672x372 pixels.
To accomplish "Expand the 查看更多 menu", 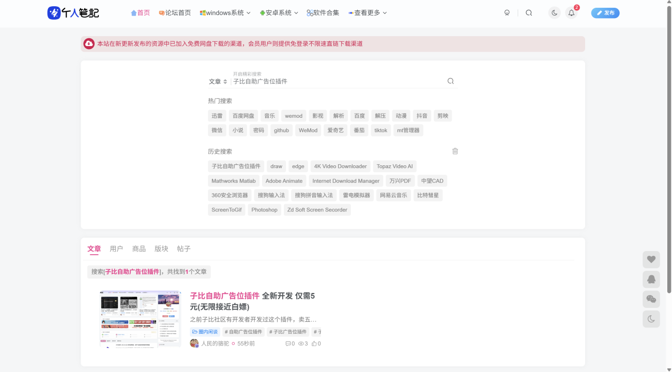I will click(368, 13).
